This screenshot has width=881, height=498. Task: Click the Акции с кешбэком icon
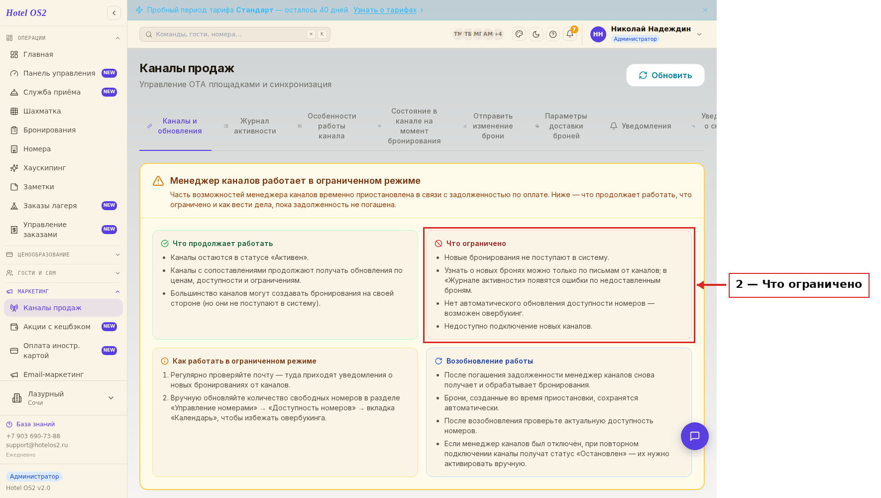click(14, 327)
